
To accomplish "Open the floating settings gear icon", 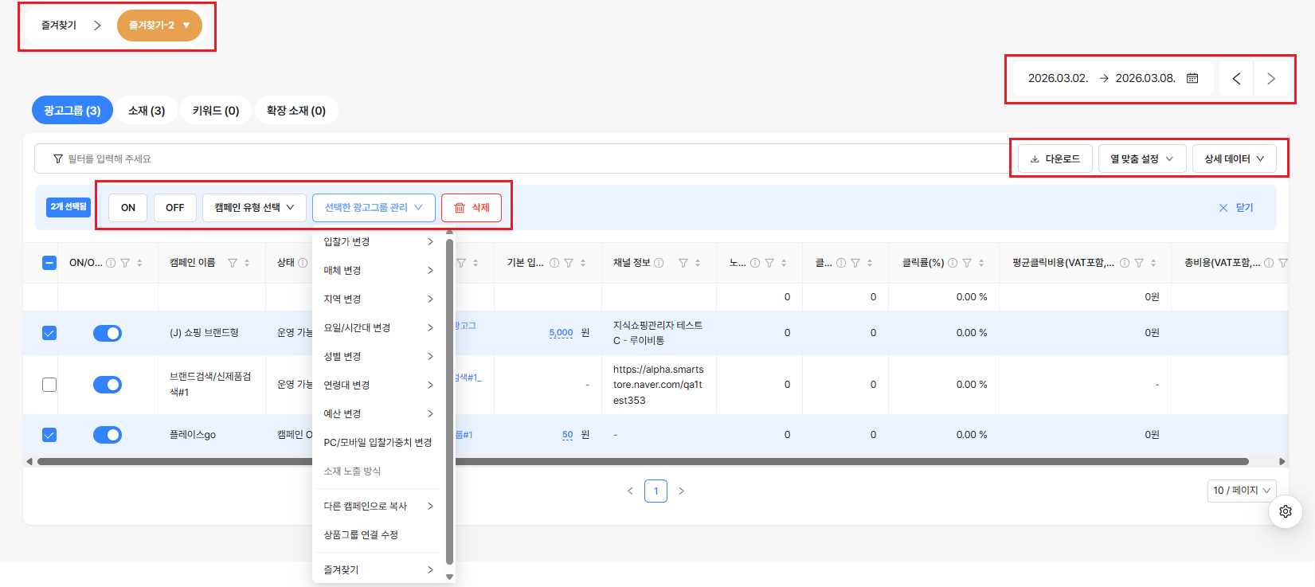I will tap(1286, 511).
